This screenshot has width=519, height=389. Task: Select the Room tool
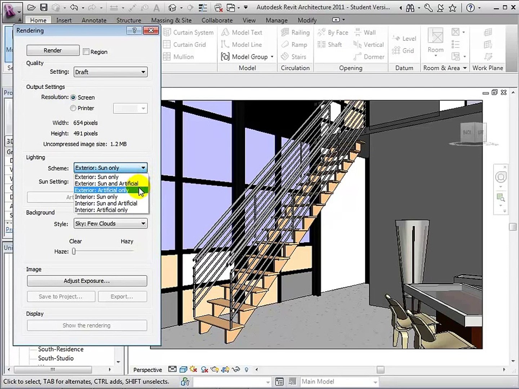[435, 42]
